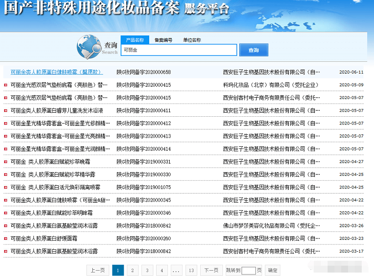Viewport: 374px width, 278px height.
Task: Click the globe magnifier search icon
Action: pos(89,47)
